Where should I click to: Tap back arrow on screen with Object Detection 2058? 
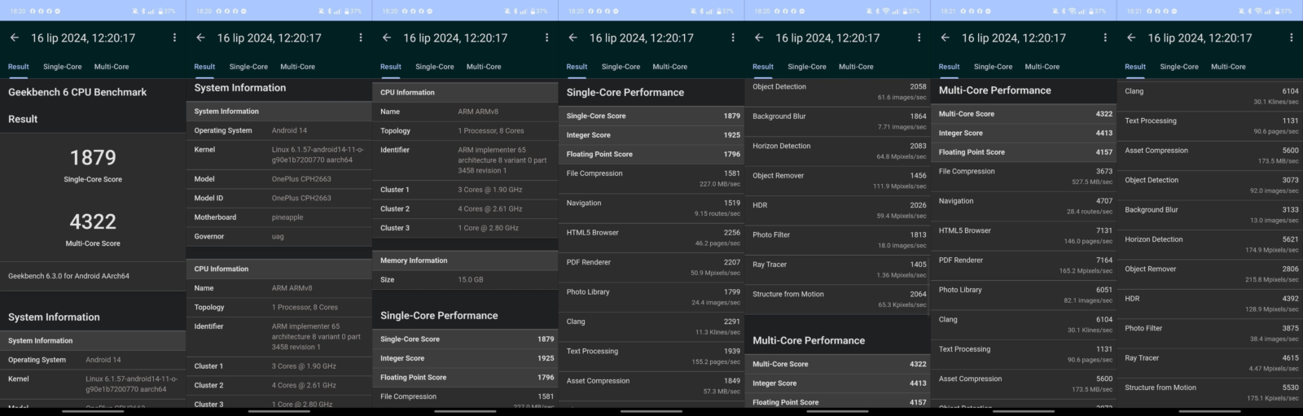point(759,37)
